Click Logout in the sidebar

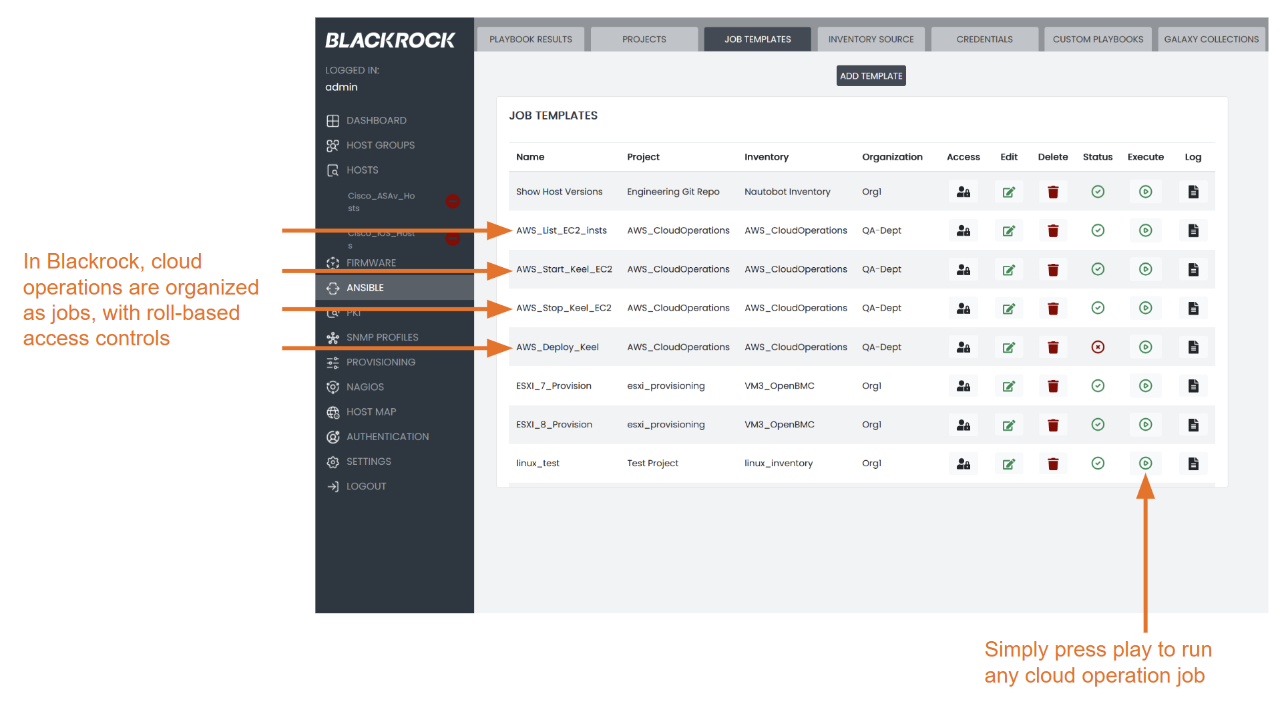366,486
